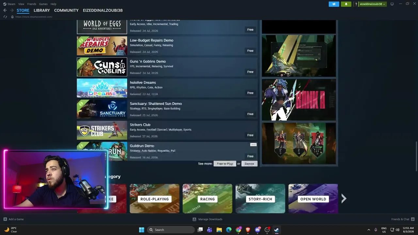Click the ENG US language indicator
The width and height of the screenshot is (418, 235).
(384, 230)
